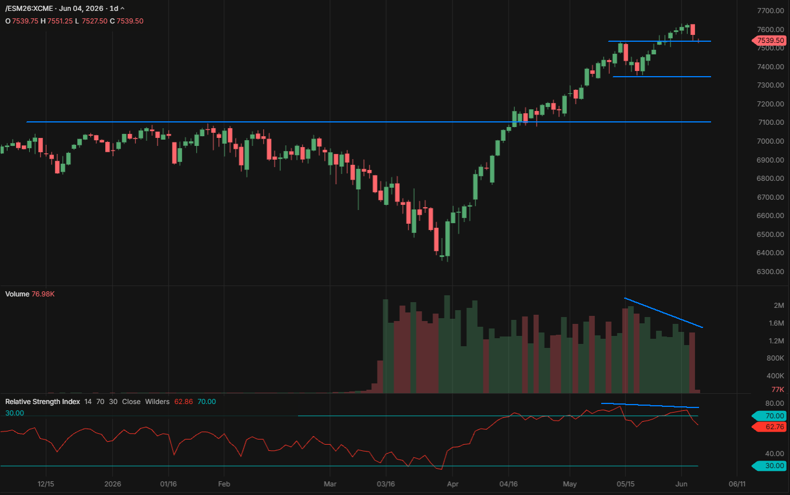The height and width of the screenshot is (495, 790).
Task: Click date axis label Jun
Action: [x=682, y=484]
